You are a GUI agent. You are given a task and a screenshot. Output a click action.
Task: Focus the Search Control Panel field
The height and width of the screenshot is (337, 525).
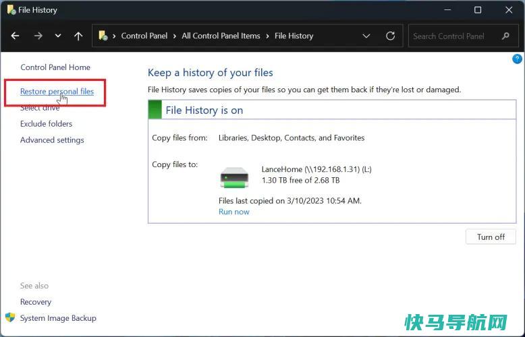point(465,36)
